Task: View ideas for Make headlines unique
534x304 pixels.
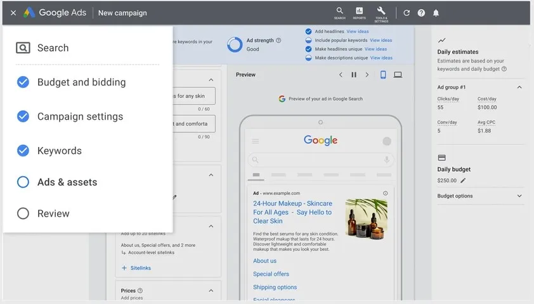Action: [375, 49]
